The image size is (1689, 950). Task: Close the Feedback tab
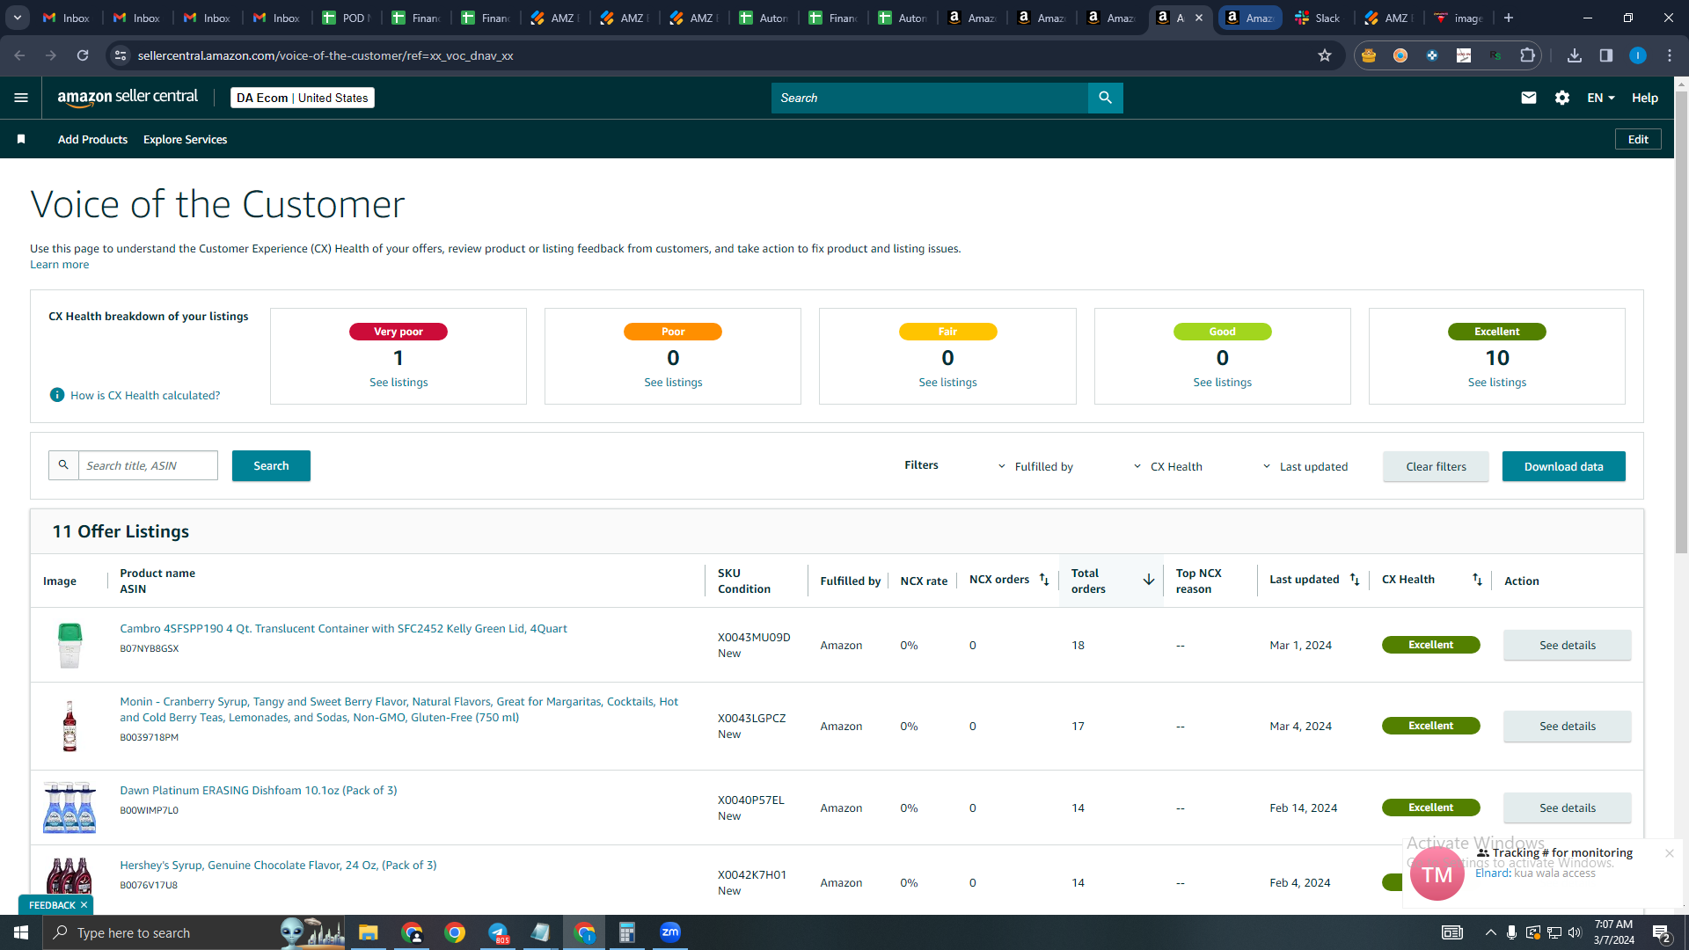tap(84, 905)
